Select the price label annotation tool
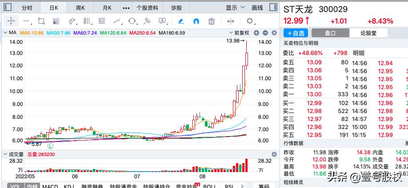Screen dimensions: 408x188 [x=102, y=21]
